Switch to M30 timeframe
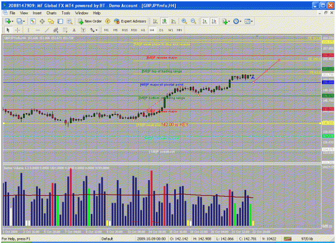 (134, 30)
